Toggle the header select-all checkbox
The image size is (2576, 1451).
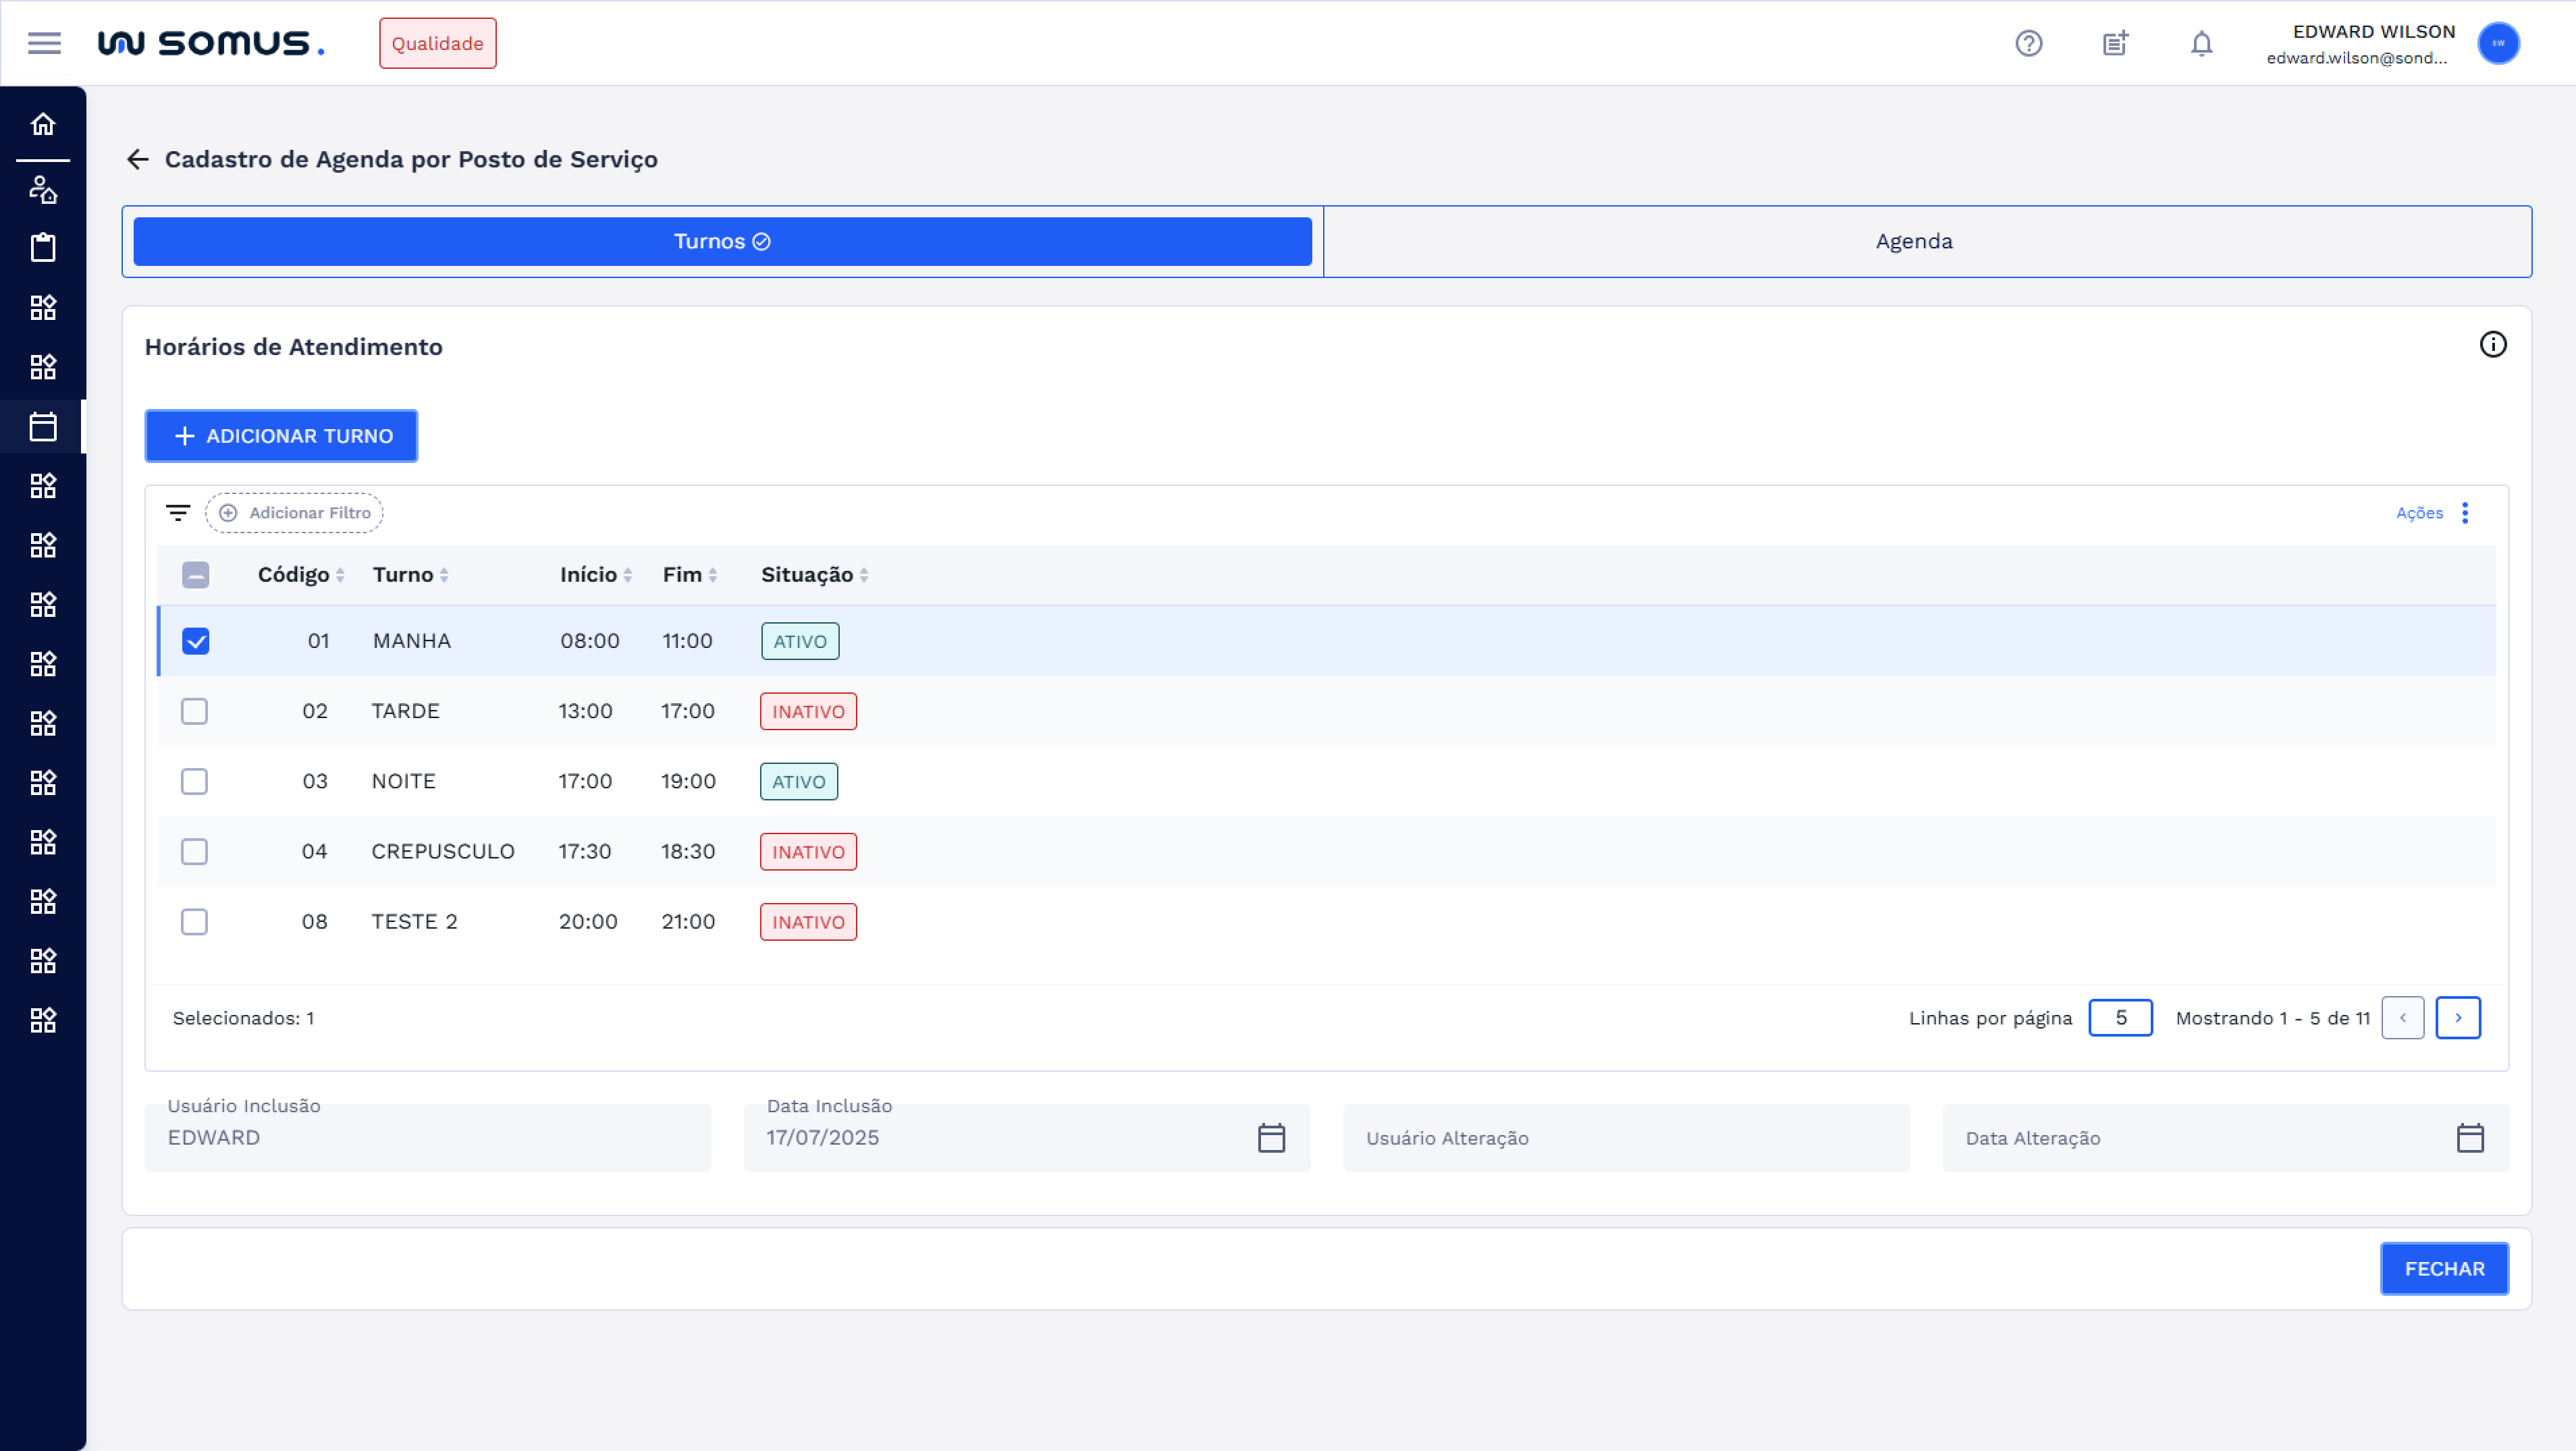196,575
